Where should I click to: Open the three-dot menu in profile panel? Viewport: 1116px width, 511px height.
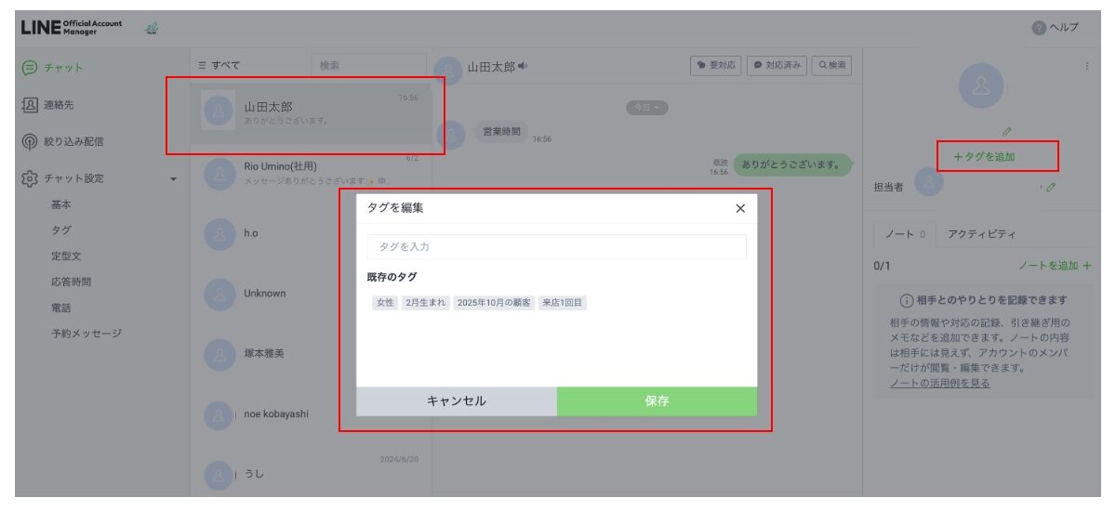(1086, 66)
